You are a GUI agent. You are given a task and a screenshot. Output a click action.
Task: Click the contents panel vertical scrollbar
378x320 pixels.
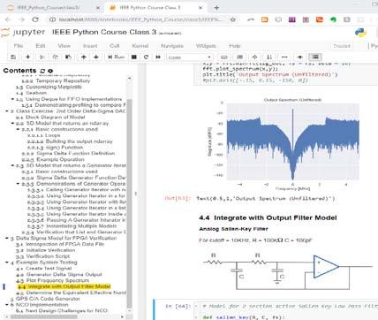tap(129, 203)
